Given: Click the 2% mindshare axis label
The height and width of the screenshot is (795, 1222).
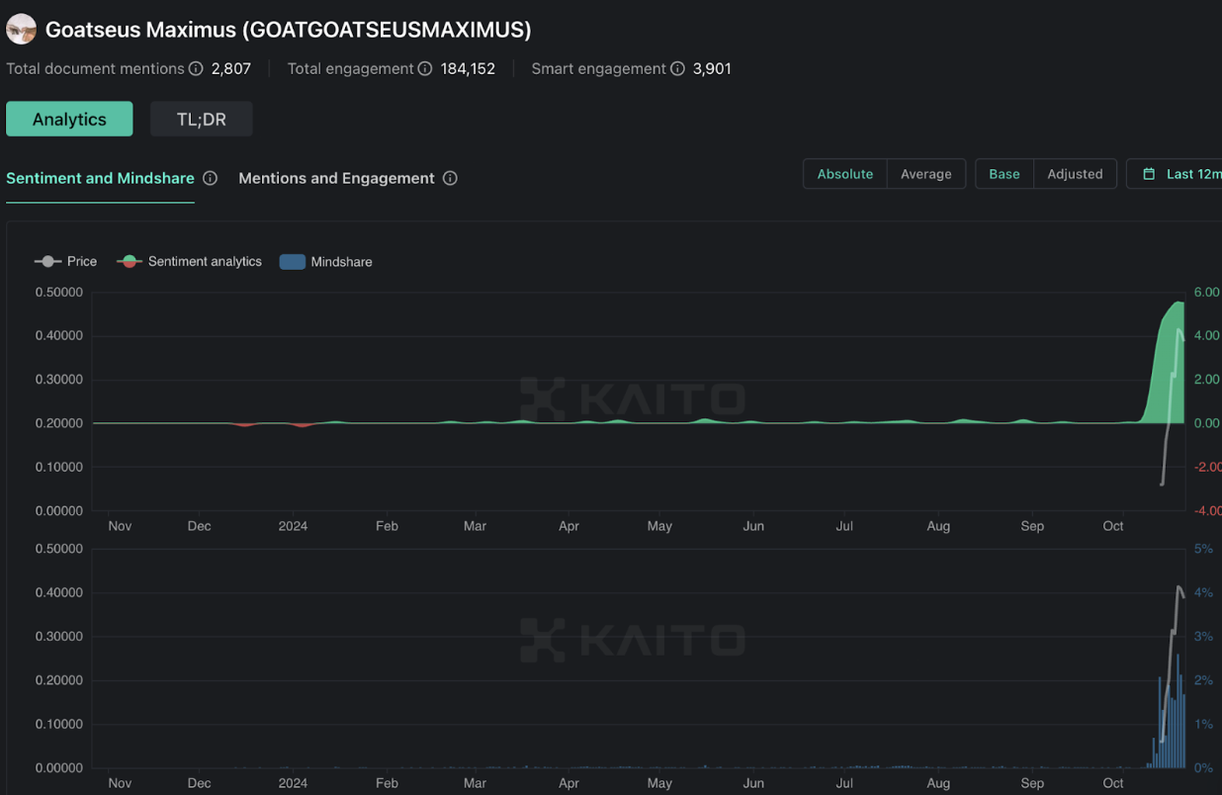Looking at the screenshot, I should coord(1203,681).
